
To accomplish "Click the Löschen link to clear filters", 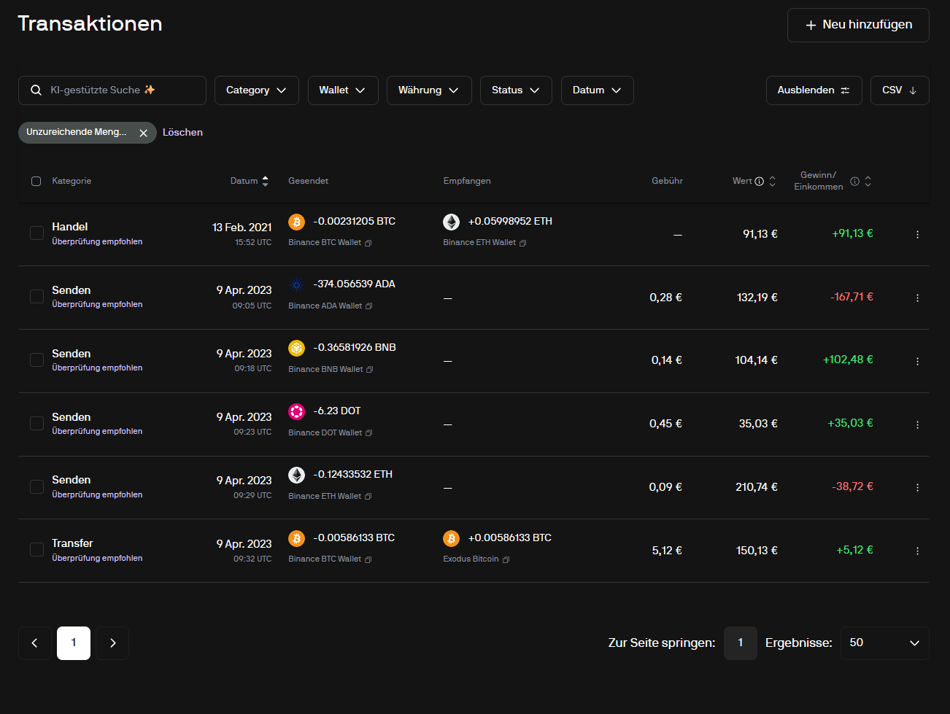I will (182, 133).
